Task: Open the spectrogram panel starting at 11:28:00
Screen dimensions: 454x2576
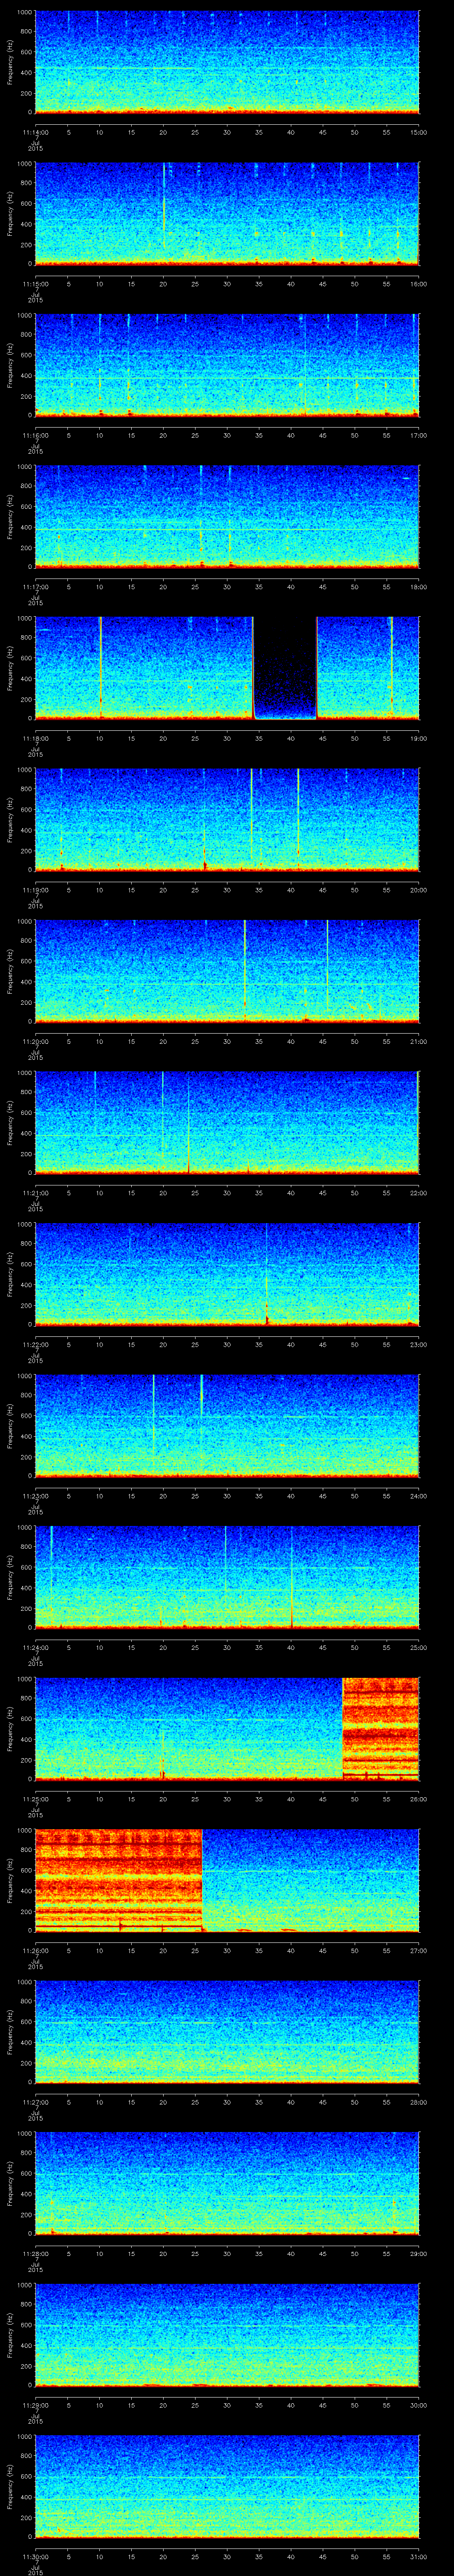Action: tap(227, 2183)
